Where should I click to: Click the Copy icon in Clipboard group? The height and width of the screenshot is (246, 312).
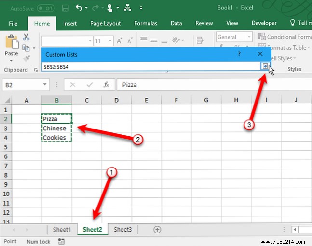click(26, 48)
